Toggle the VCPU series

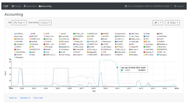47,34
